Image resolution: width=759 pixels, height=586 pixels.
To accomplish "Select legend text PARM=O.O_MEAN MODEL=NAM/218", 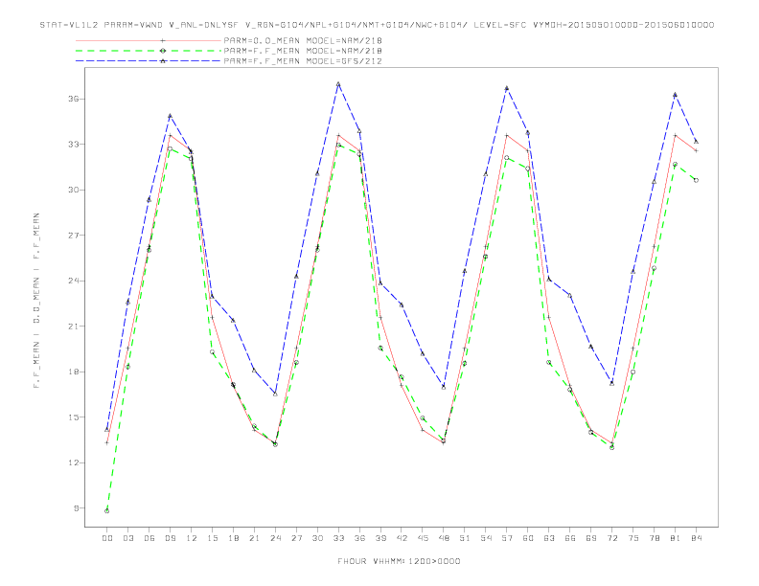I will tap(303, 40).
